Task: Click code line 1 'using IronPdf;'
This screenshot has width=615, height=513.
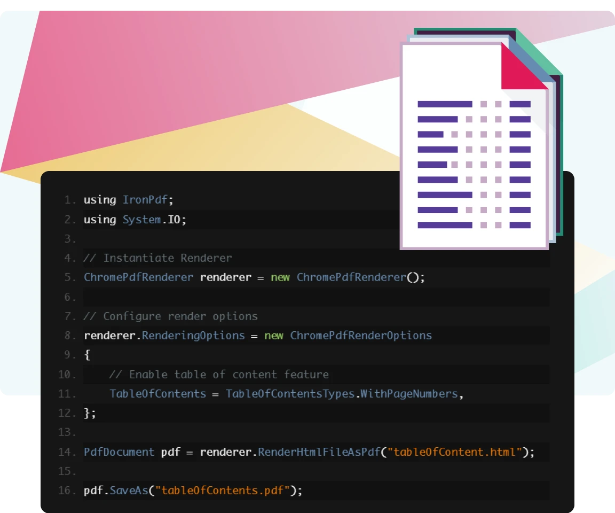Action: (128, 200)
